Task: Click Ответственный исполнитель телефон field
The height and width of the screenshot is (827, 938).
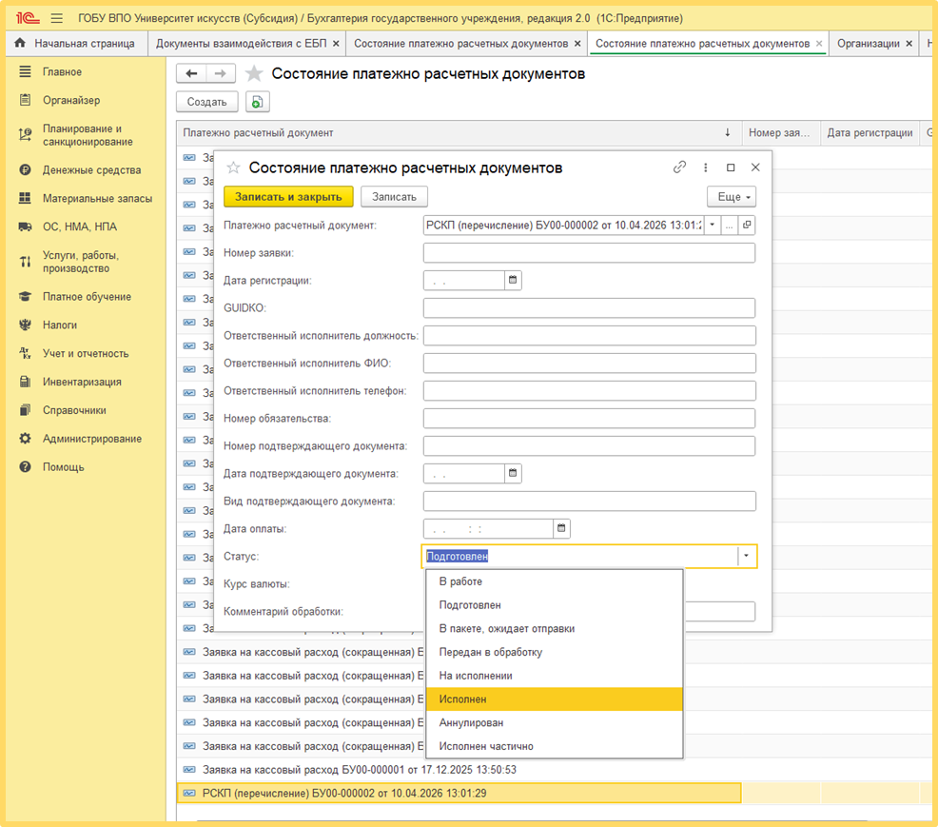Action: click(x=589, y=391)
